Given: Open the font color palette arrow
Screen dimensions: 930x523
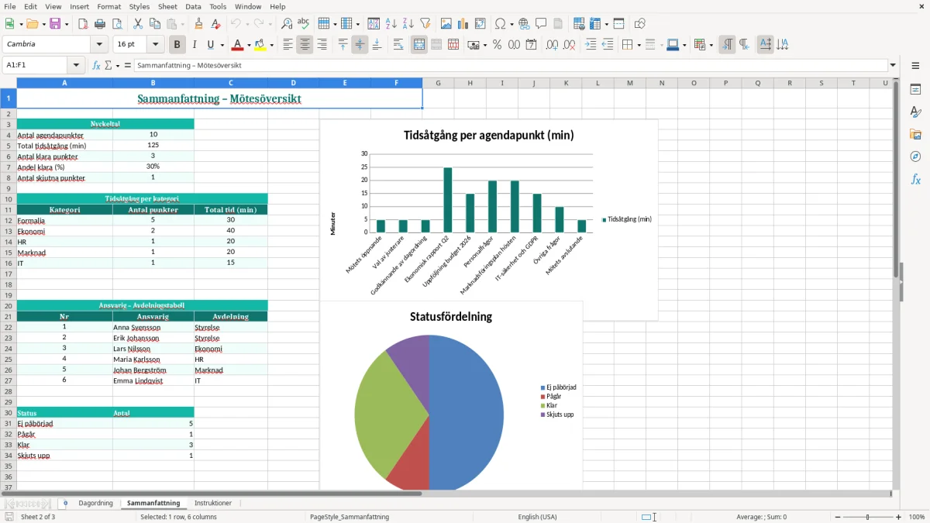Looking at the screenshot, I should coord(249,45).
